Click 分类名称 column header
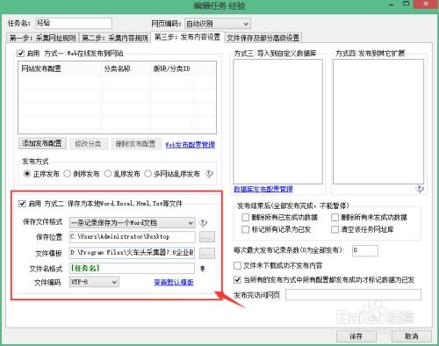Screen dimensions: 439x346 pos(126,69)
